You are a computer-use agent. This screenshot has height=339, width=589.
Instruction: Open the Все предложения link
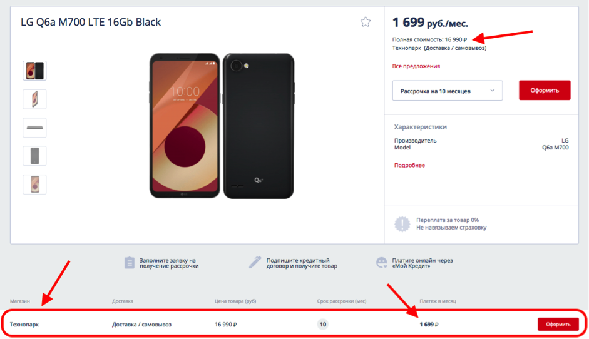pos(416,66)
